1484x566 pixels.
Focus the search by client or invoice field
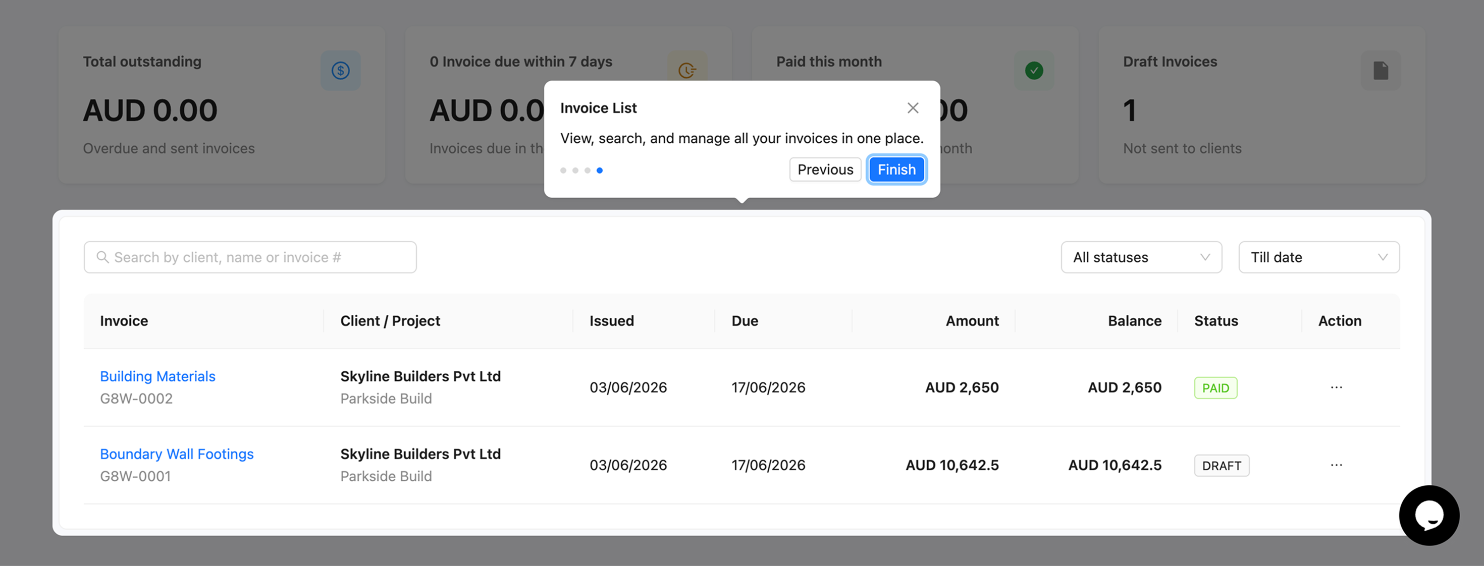pyautogui.click(x=250, y=257)
